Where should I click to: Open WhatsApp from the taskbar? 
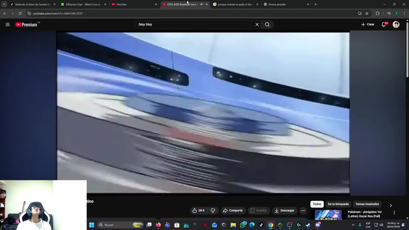[243, 225]
